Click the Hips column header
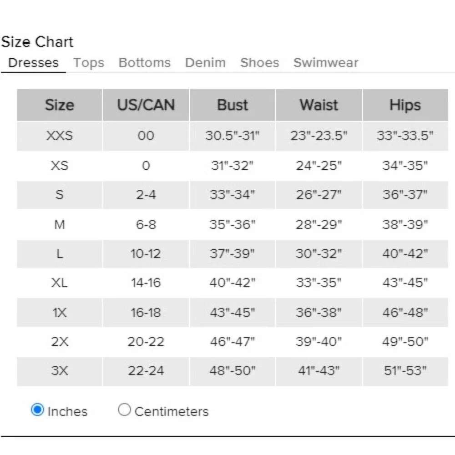Screen dimensions: 455x455 click(x=405, y=105)
